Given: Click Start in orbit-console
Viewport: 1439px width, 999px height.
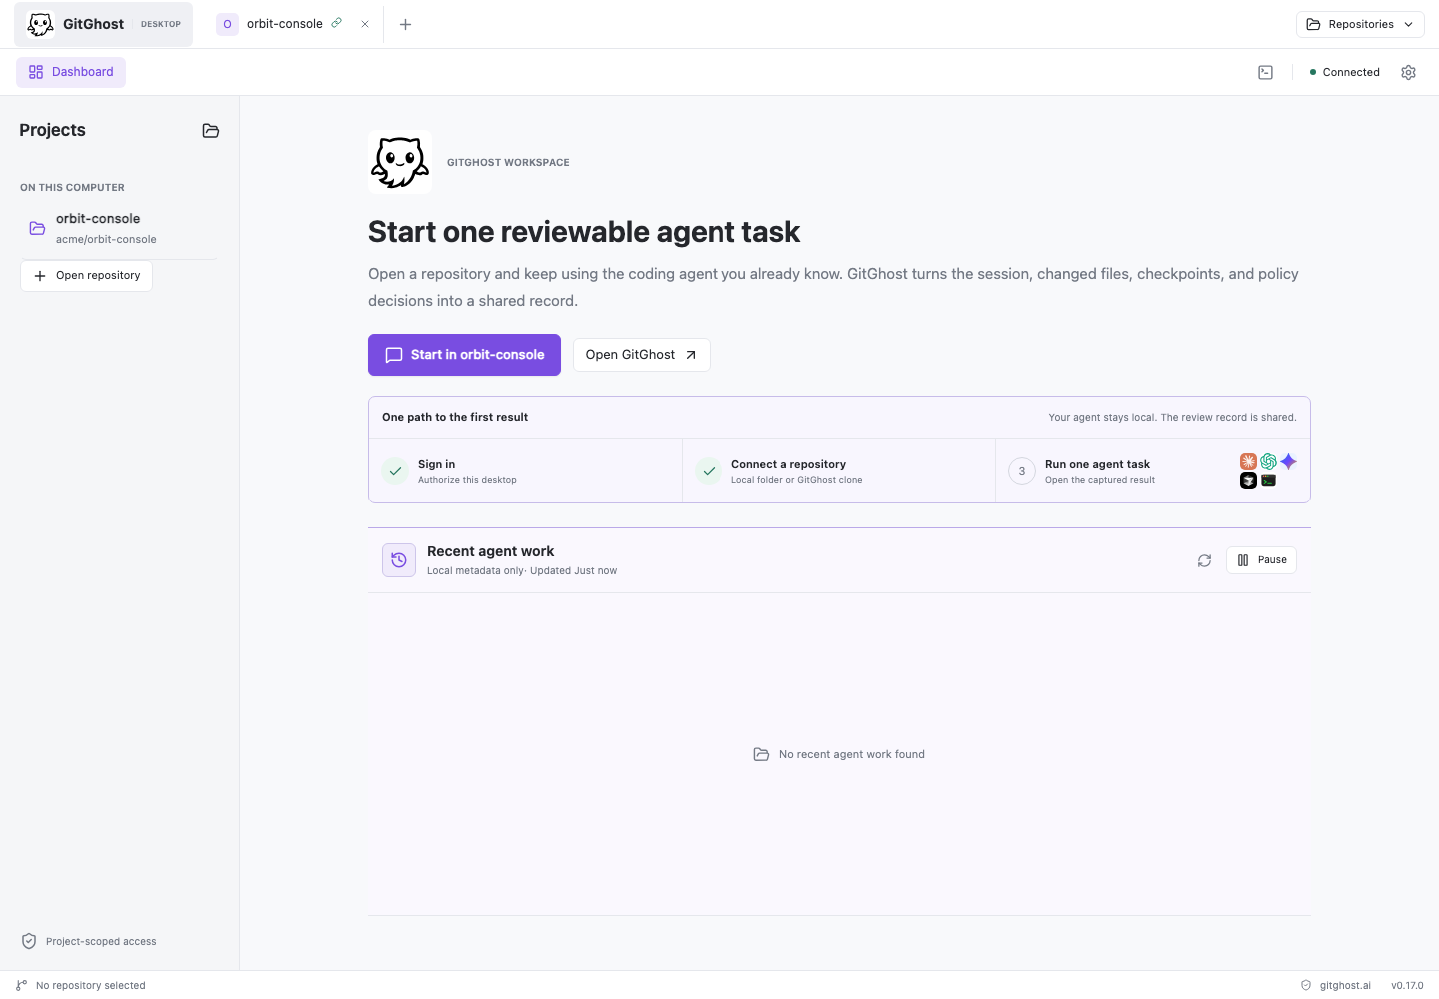Looking at the screenshot, I should click(464, 355).
